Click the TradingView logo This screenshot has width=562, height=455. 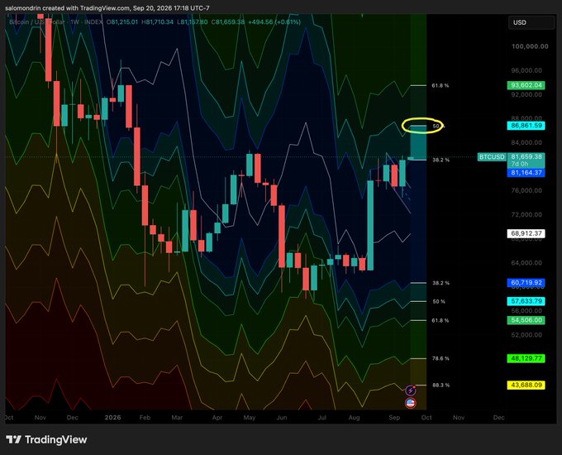coord(46,440)
